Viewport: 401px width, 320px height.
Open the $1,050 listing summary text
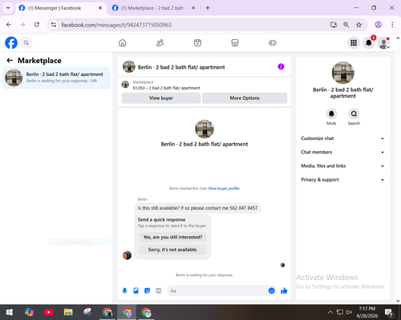[x=166, y=88]
